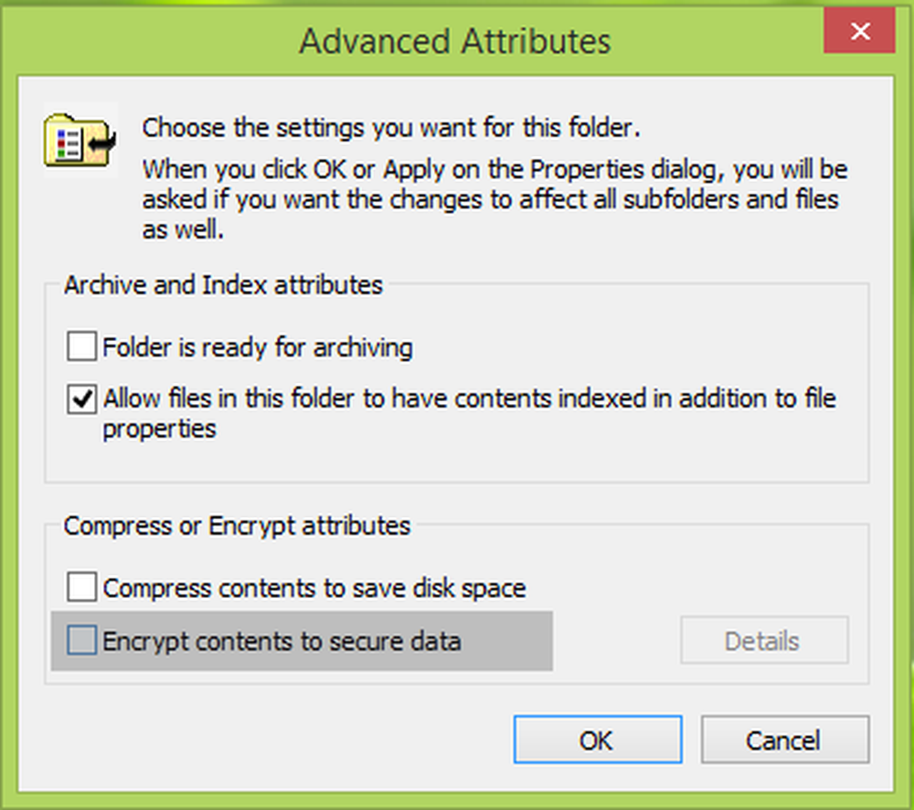Image resolution: width=914 pixels, height=810 pixels.
Task: Tick the 'Folder is ready for archiving' checkbox
Action: pyautogui.click(x=81, y=347)
